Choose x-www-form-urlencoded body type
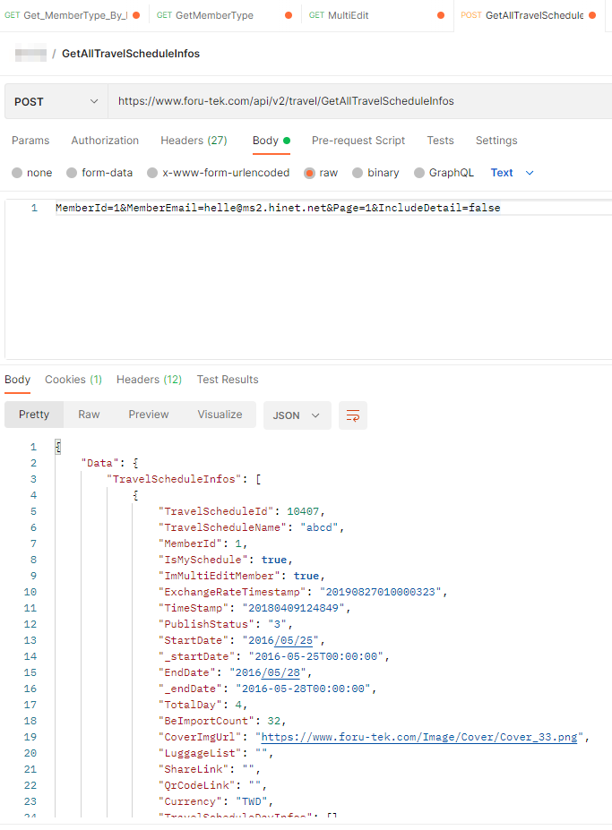Viewport: 612px width, 830px height. tap(152, 173)
